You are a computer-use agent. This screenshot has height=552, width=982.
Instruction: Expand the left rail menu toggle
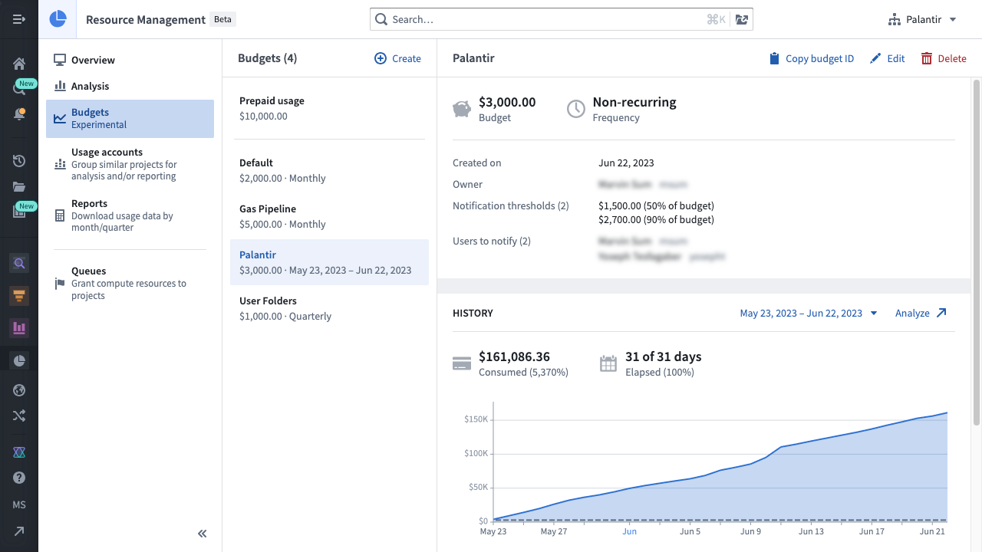coord(19,19)
